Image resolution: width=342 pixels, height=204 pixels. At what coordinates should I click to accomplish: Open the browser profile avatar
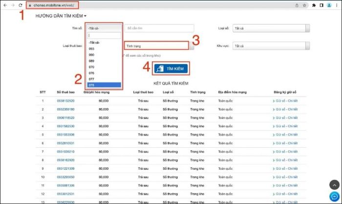tap(329, 5)
